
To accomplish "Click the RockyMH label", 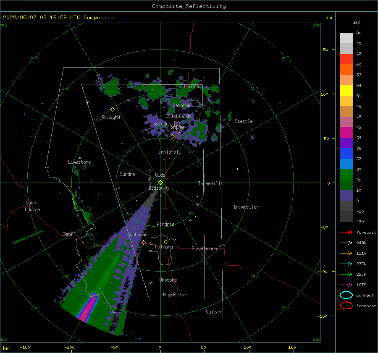I will click(x=111, y=118).
